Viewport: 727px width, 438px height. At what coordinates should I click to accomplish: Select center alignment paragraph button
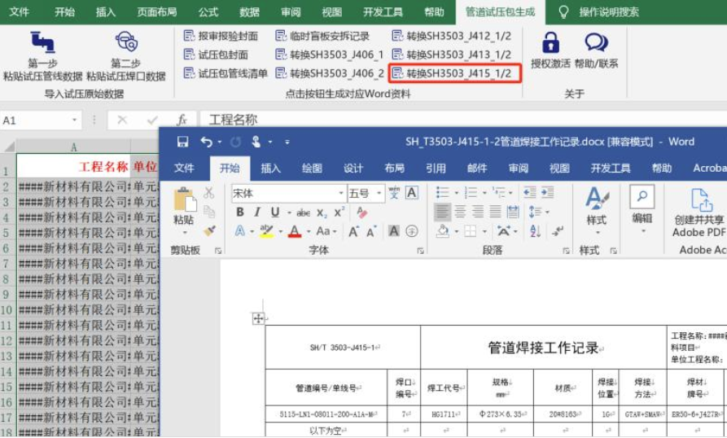(x=460, y=212)
